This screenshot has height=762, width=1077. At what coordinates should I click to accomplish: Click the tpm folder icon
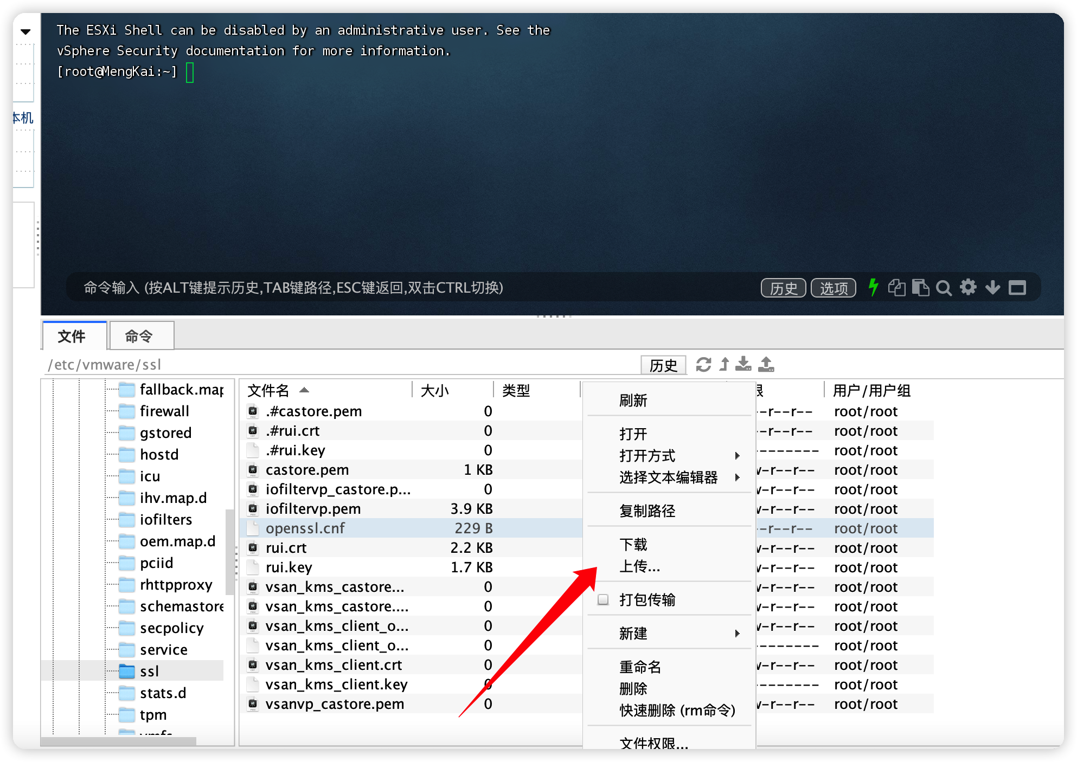[x=127, y=714]
